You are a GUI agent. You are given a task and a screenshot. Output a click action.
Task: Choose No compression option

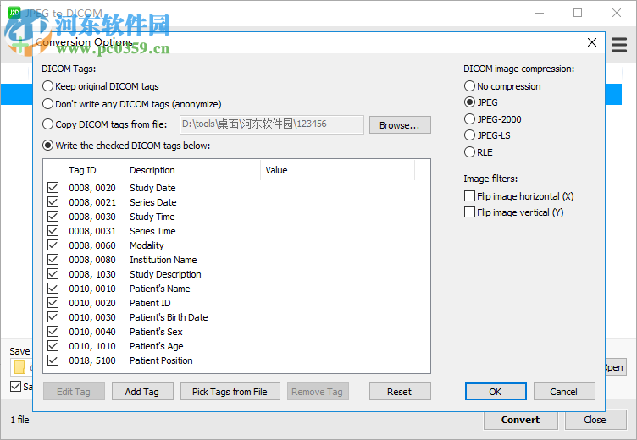point(502,86)
